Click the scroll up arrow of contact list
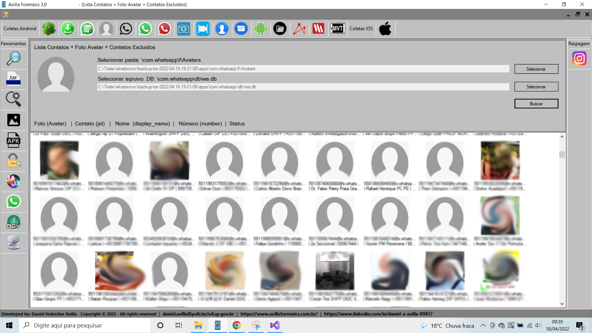 tap(562, 137)
